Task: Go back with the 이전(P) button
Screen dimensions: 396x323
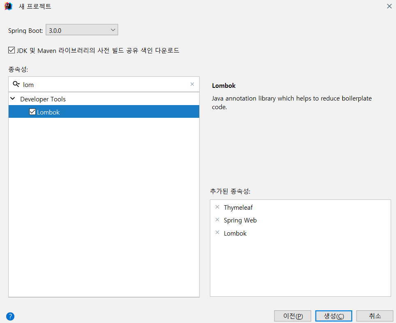Action: tap(293, 316)
